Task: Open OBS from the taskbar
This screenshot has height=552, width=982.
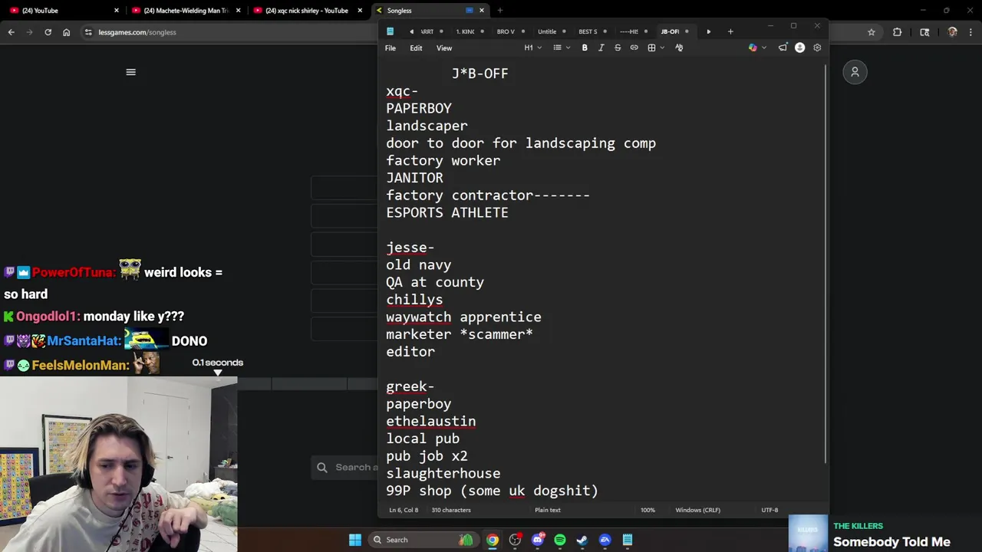Action: pyautogui.click(x=515, y=540)
